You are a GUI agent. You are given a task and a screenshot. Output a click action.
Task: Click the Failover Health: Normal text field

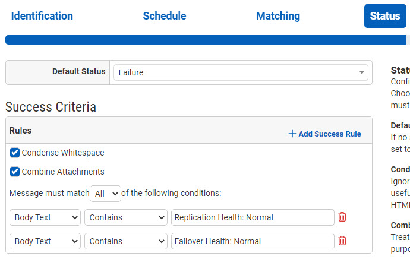pos(253,241)
